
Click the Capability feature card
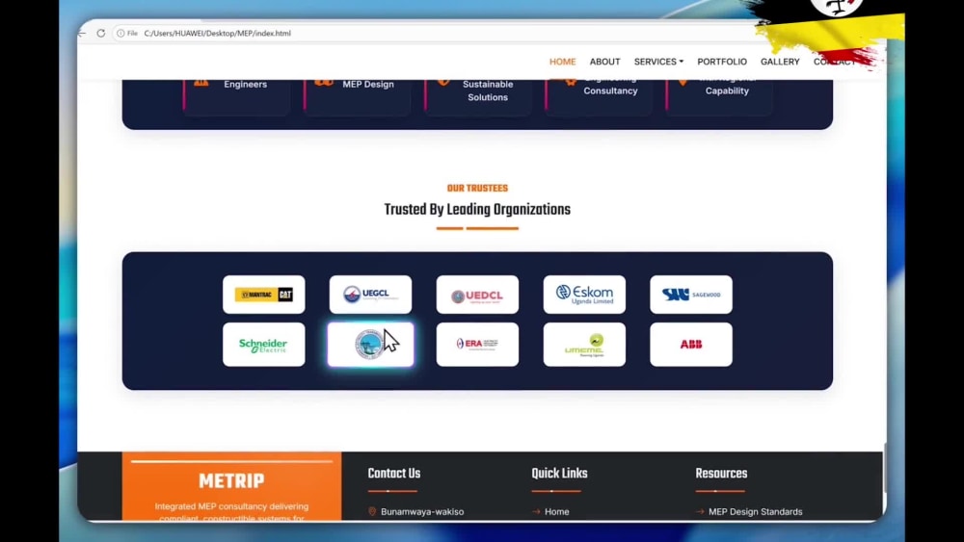click(719, 97)
